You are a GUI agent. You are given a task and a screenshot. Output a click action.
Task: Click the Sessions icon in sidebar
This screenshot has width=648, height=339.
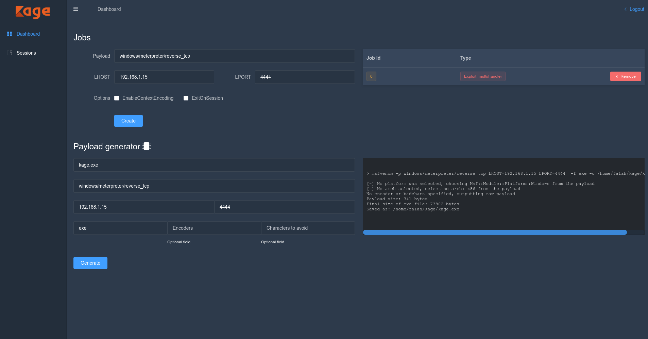click(x=10, y=53)
